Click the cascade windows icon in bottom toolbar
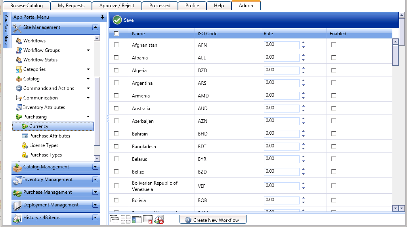 click(115, 219)
